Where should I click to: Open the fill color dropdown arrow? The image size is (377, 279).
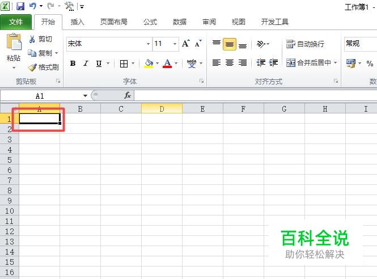click(158, 64)
